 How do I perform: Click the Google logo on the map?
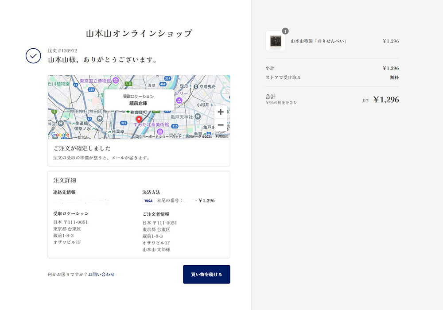pyautogui.click(x=60, y=135)
